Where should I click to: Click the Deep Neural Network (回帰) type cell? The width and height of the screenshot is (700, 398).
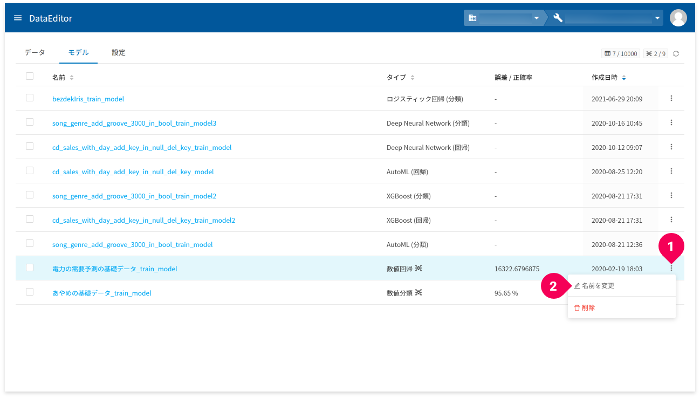[428, 148]
